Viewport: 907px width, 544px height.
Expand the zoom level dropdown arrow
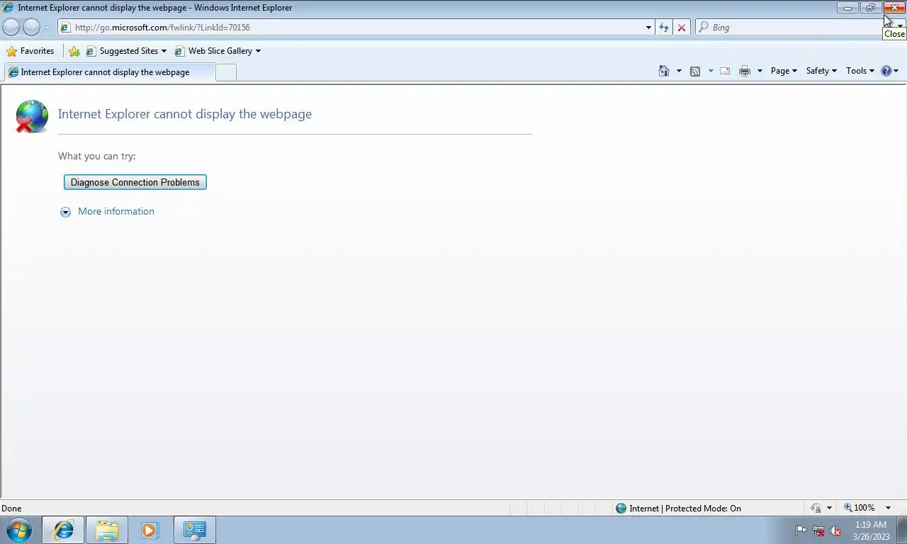pos(888,508)
